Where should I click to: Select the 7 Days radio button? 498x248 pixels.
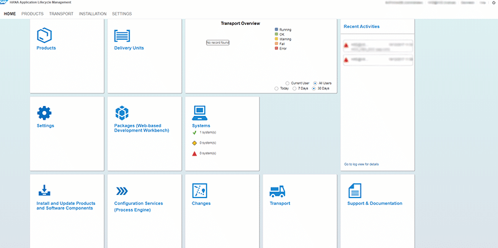point(294,88)
